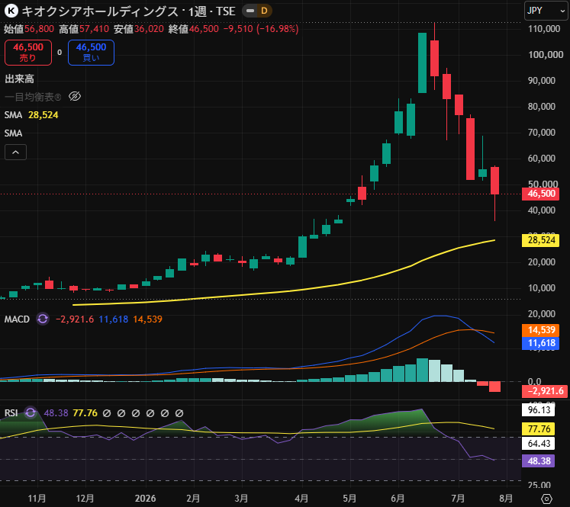Click the 8月 label on time axis
570x507 pixels.
506,499
